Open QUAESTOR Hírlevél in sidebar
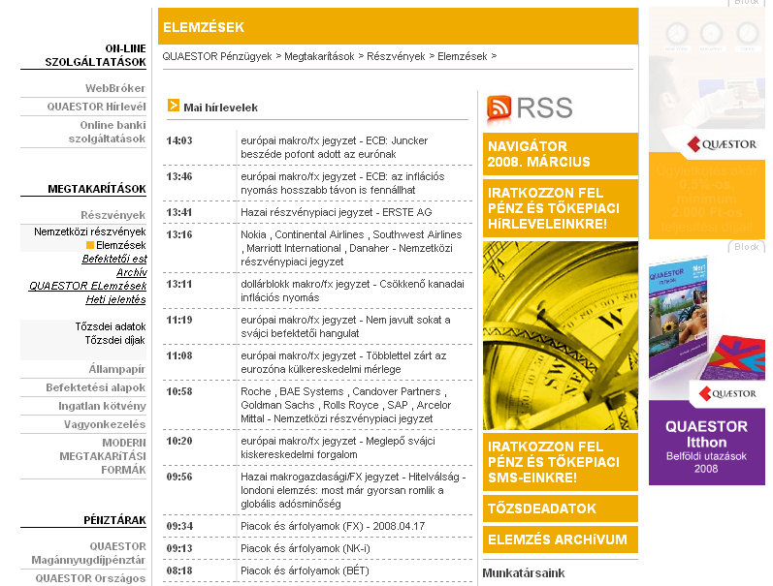773x586 pixels. click(x=97, y=107)
